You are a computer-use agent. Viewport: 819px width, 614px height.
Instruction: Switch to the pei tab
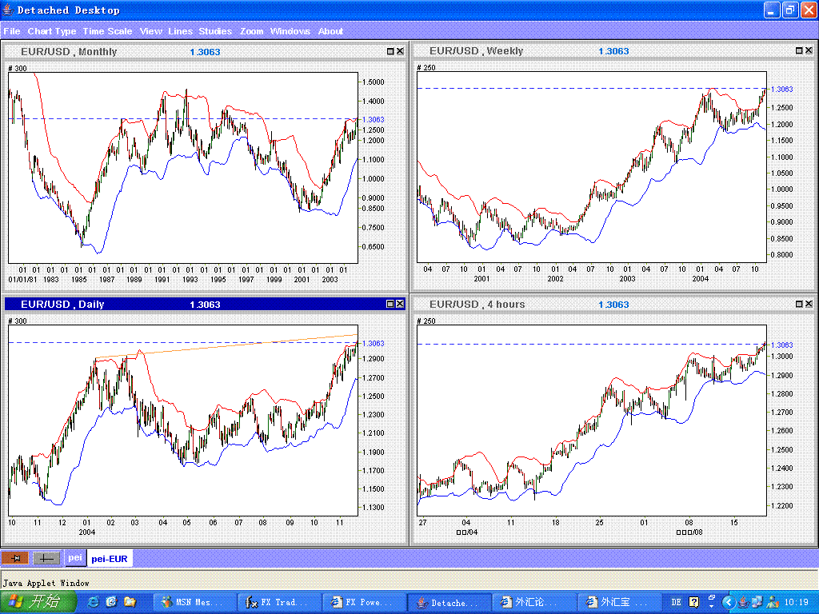[x=74, y=557]
